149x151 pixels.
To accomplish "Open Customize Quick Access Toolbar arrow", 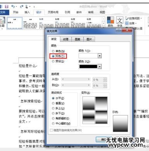I will coord(34,7).
